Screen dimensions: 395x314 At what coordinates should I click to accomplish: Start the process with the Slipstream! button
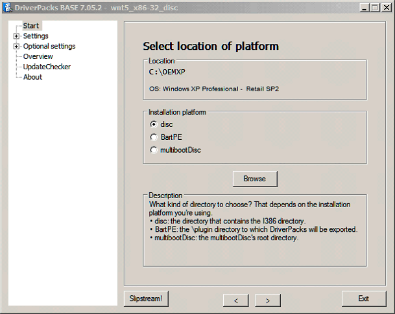(146, 298)
